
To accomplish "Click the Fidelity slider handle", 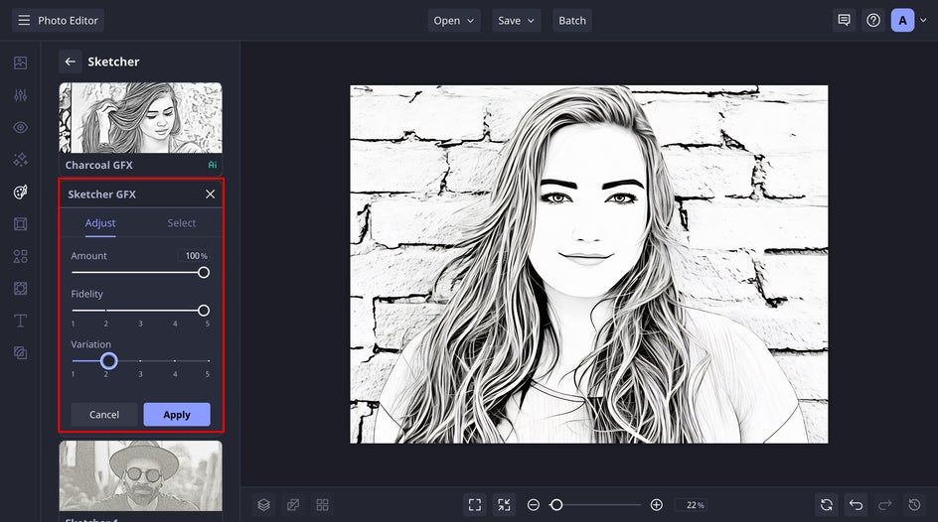I will tap(204, 311).
